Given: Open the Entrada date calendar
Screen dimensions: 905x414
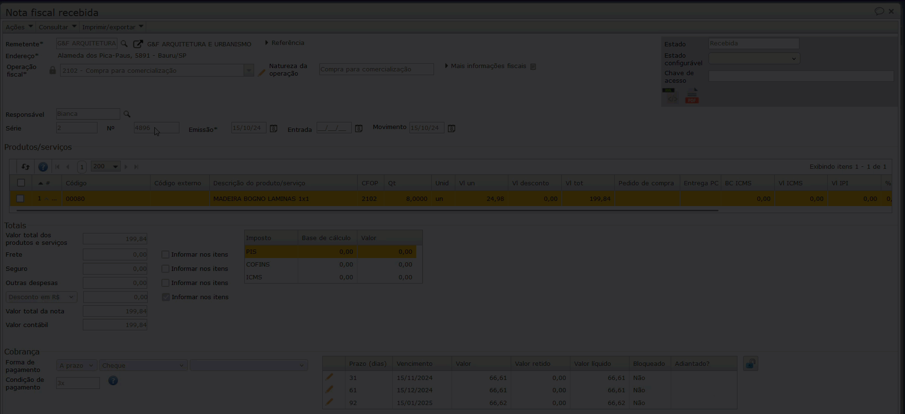Looking at the screenshot, I should pos(359,128).
